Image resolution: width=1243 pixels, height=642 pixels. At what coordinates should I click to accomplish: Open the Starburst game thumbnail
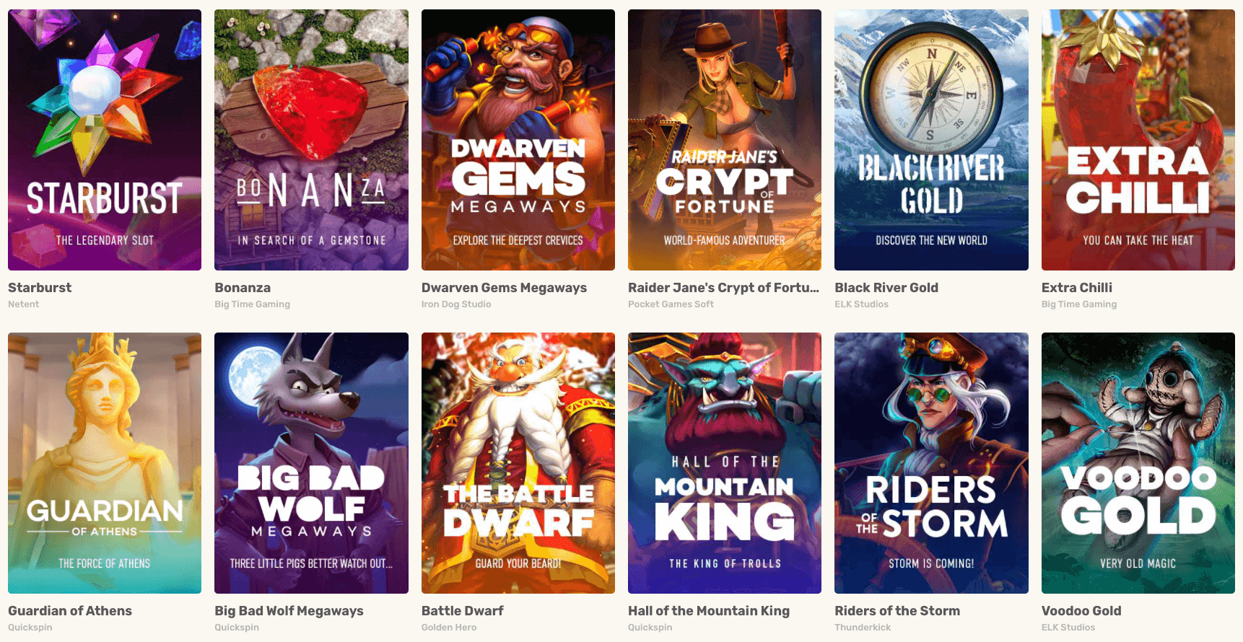105,140
